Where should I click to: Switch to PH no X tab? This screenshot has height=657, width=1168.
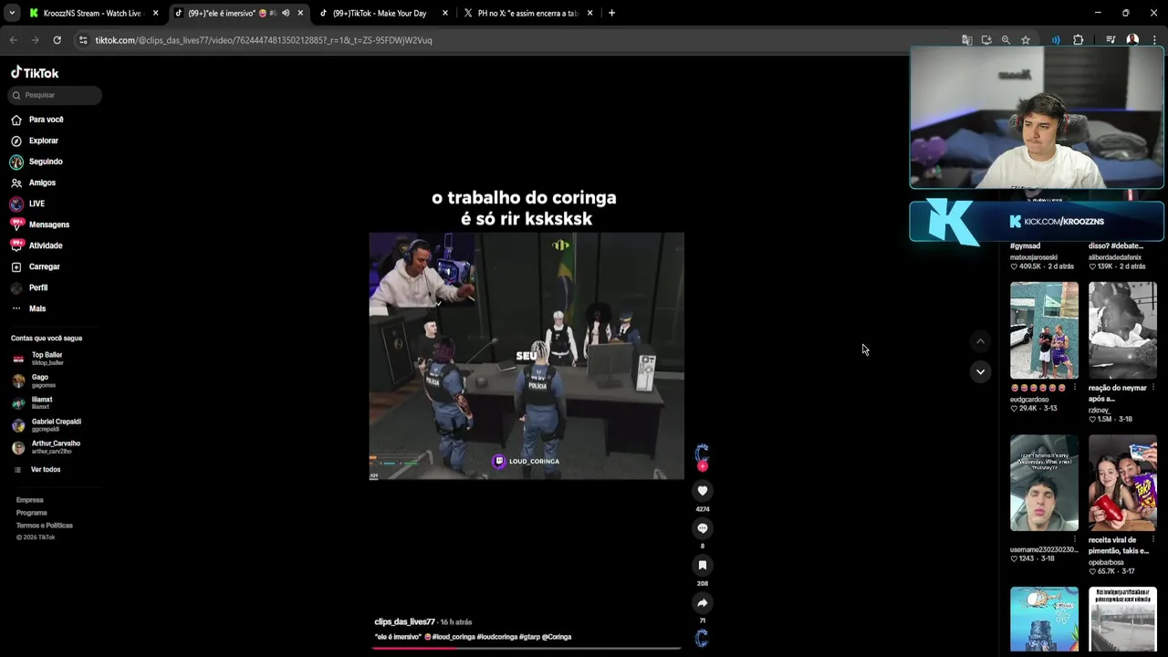pos(527,13)
